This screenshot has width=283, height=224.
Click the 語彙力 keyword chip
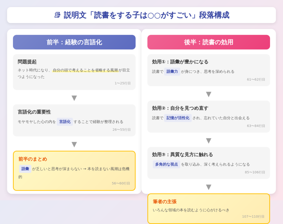point(172,71)
